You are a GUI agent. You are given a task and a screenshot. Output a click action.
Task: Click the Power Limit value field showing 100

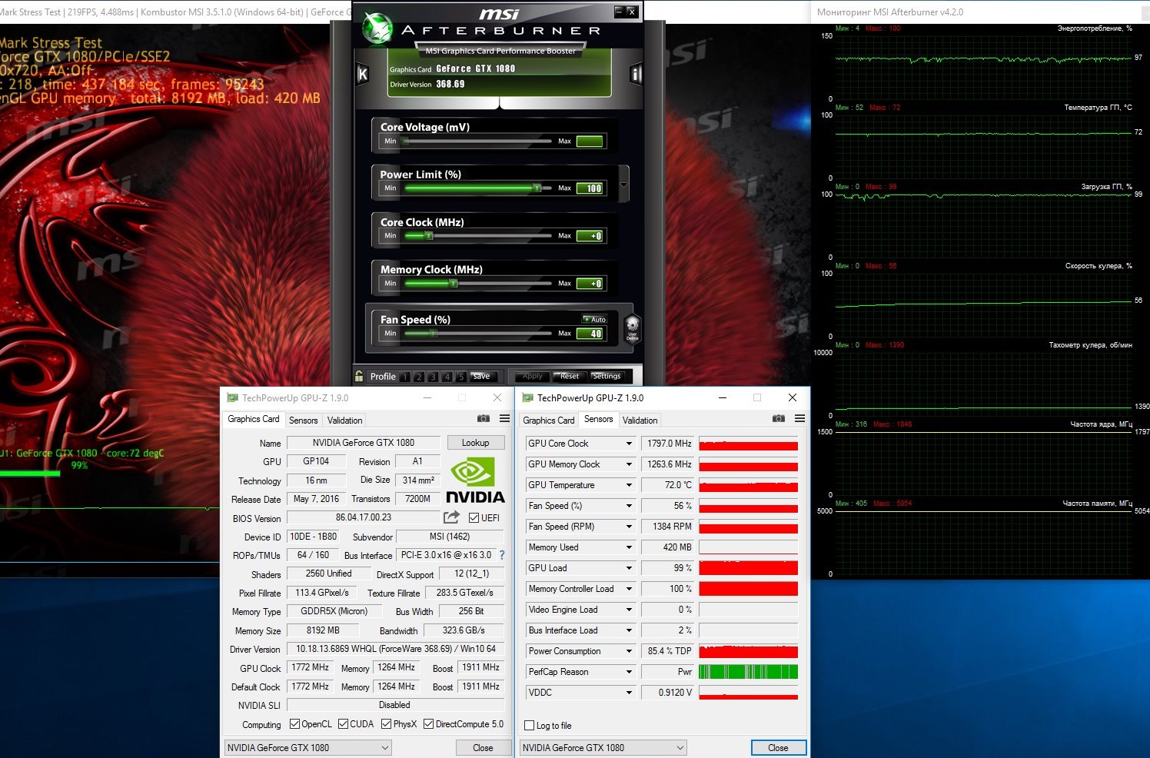click(x=591, y=188)
